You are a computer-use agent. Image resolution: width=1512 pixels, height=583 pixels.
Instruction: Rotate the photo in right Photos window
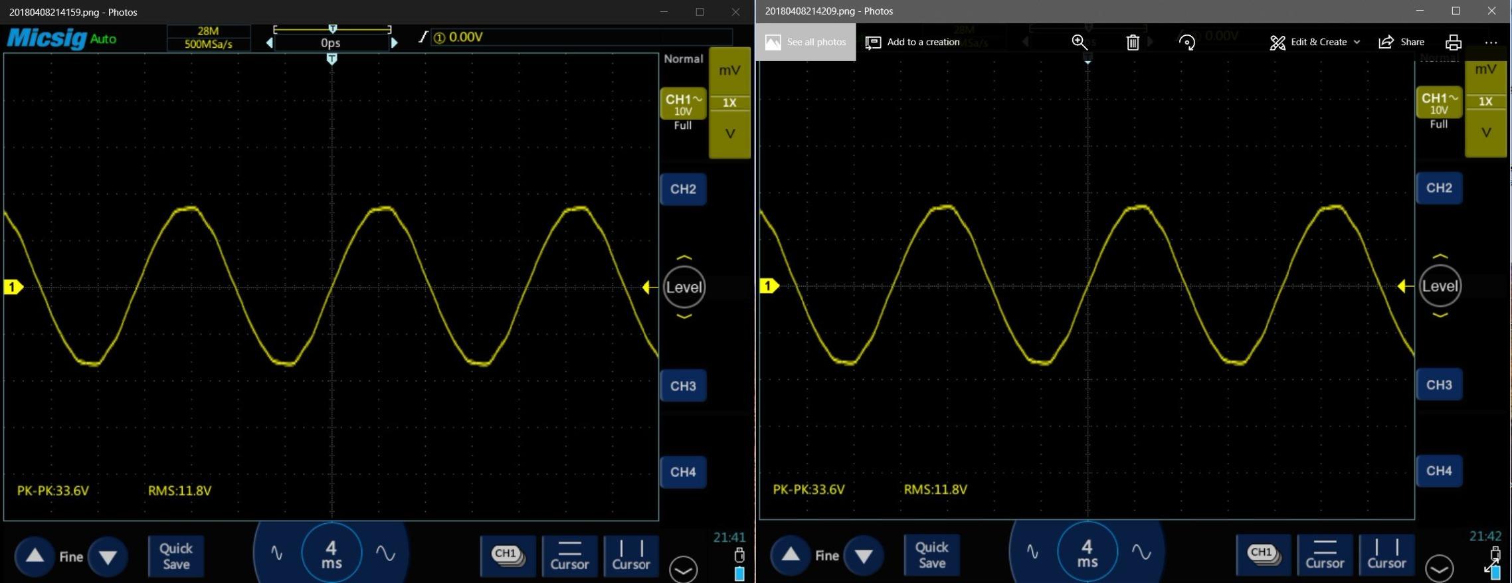tap(1186, 42)
